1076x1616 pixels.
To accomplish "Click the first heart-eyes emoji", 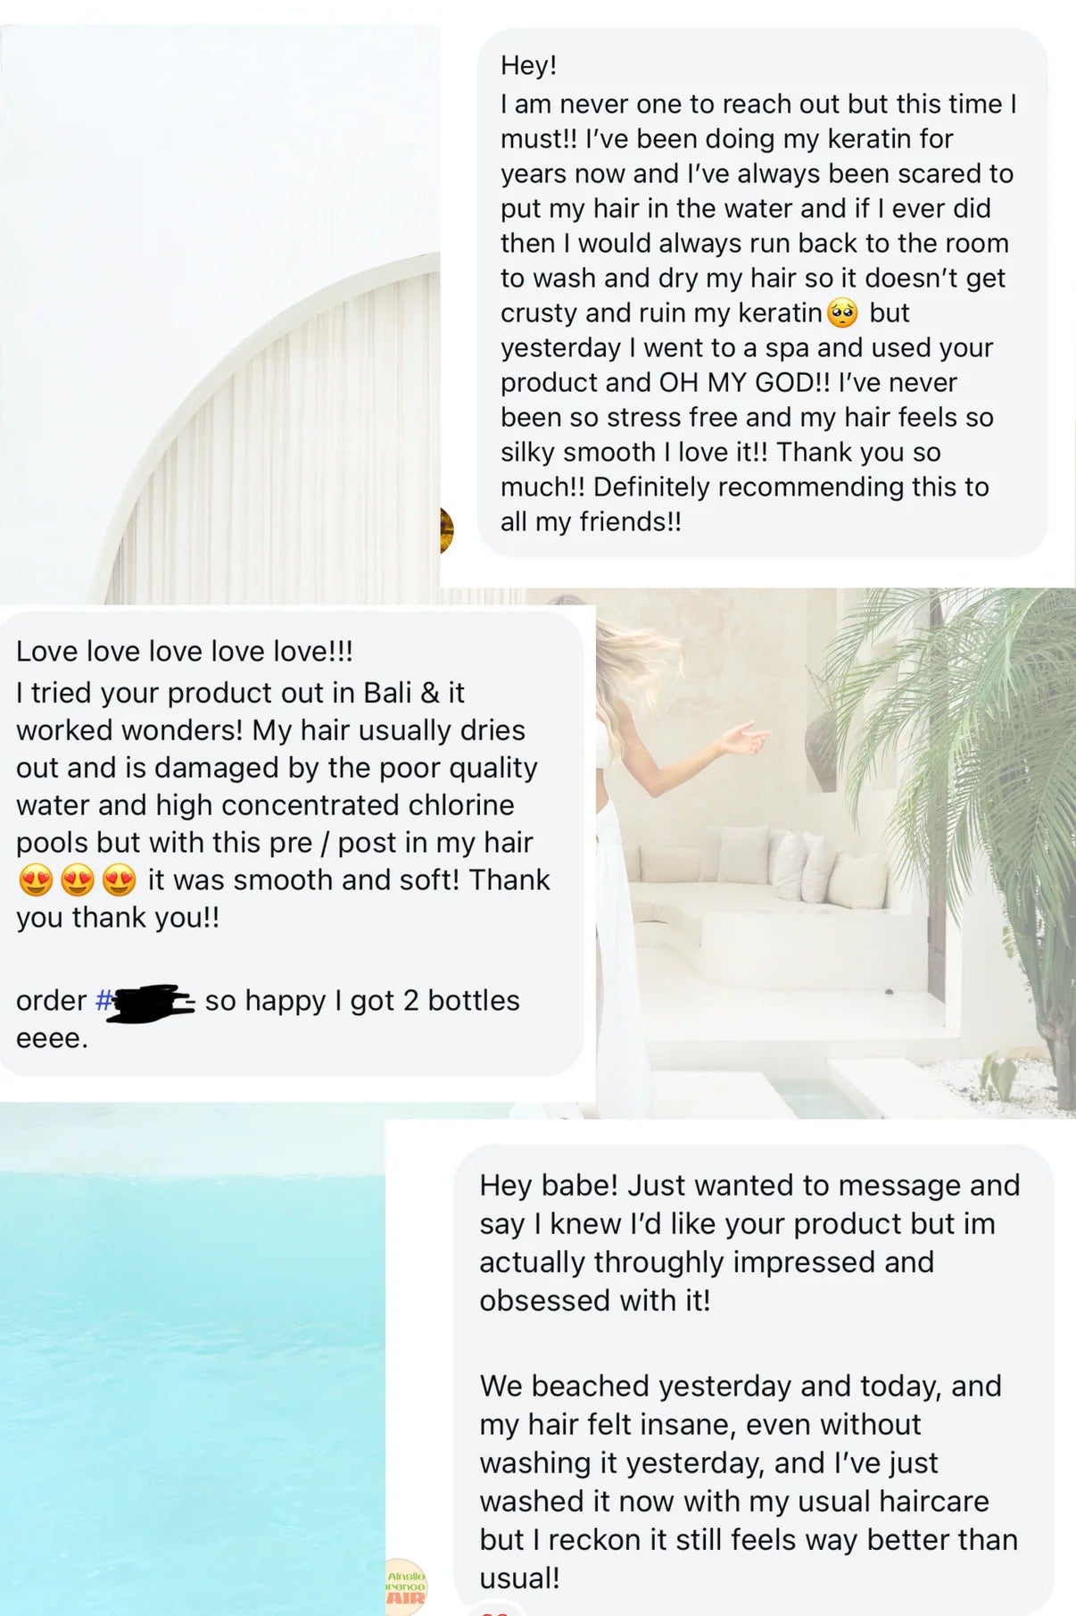I will point(36,880).
